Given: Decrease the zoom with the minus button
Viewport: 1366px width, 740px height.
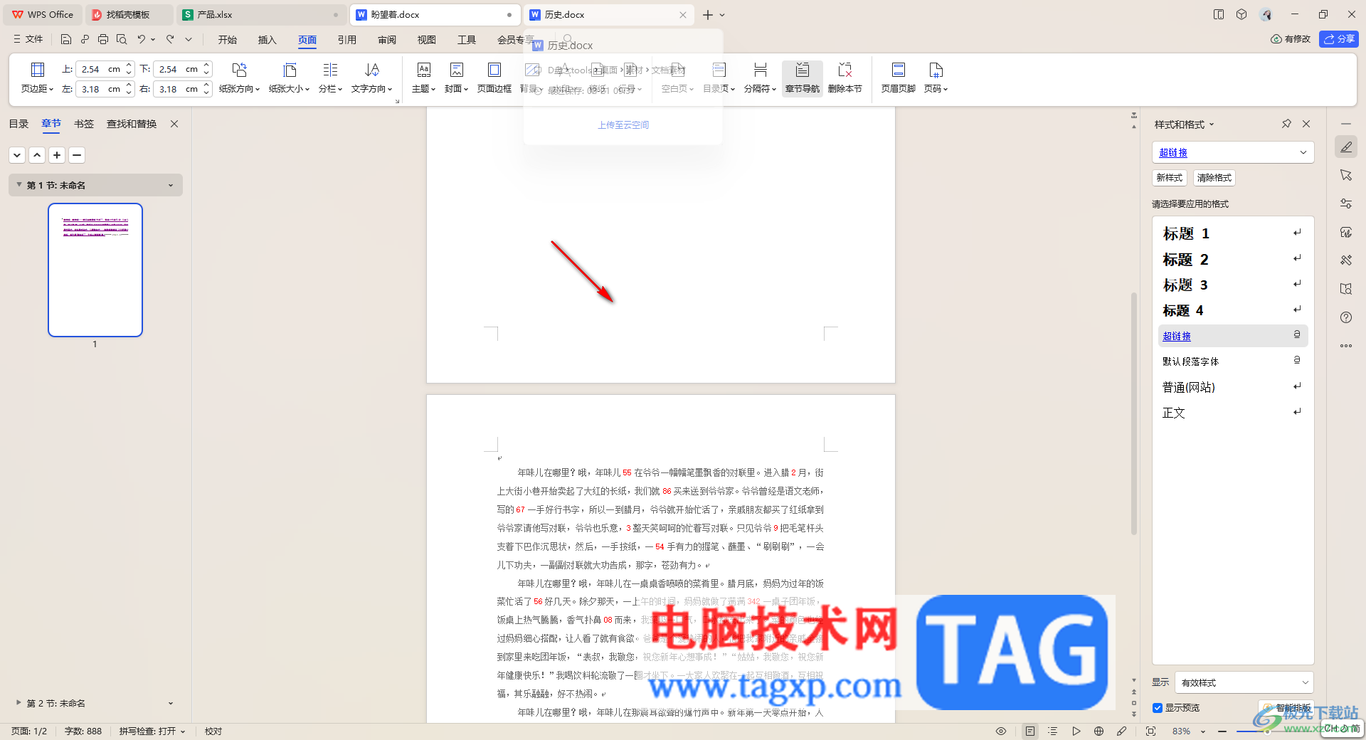Looking at the screenshot, I should pyautogui.click(x=1222, y=731).
